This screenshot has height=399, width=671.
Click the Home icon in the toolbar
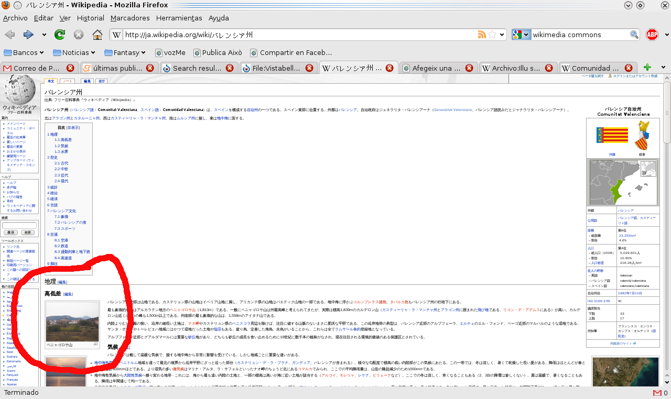coord(97,35)
